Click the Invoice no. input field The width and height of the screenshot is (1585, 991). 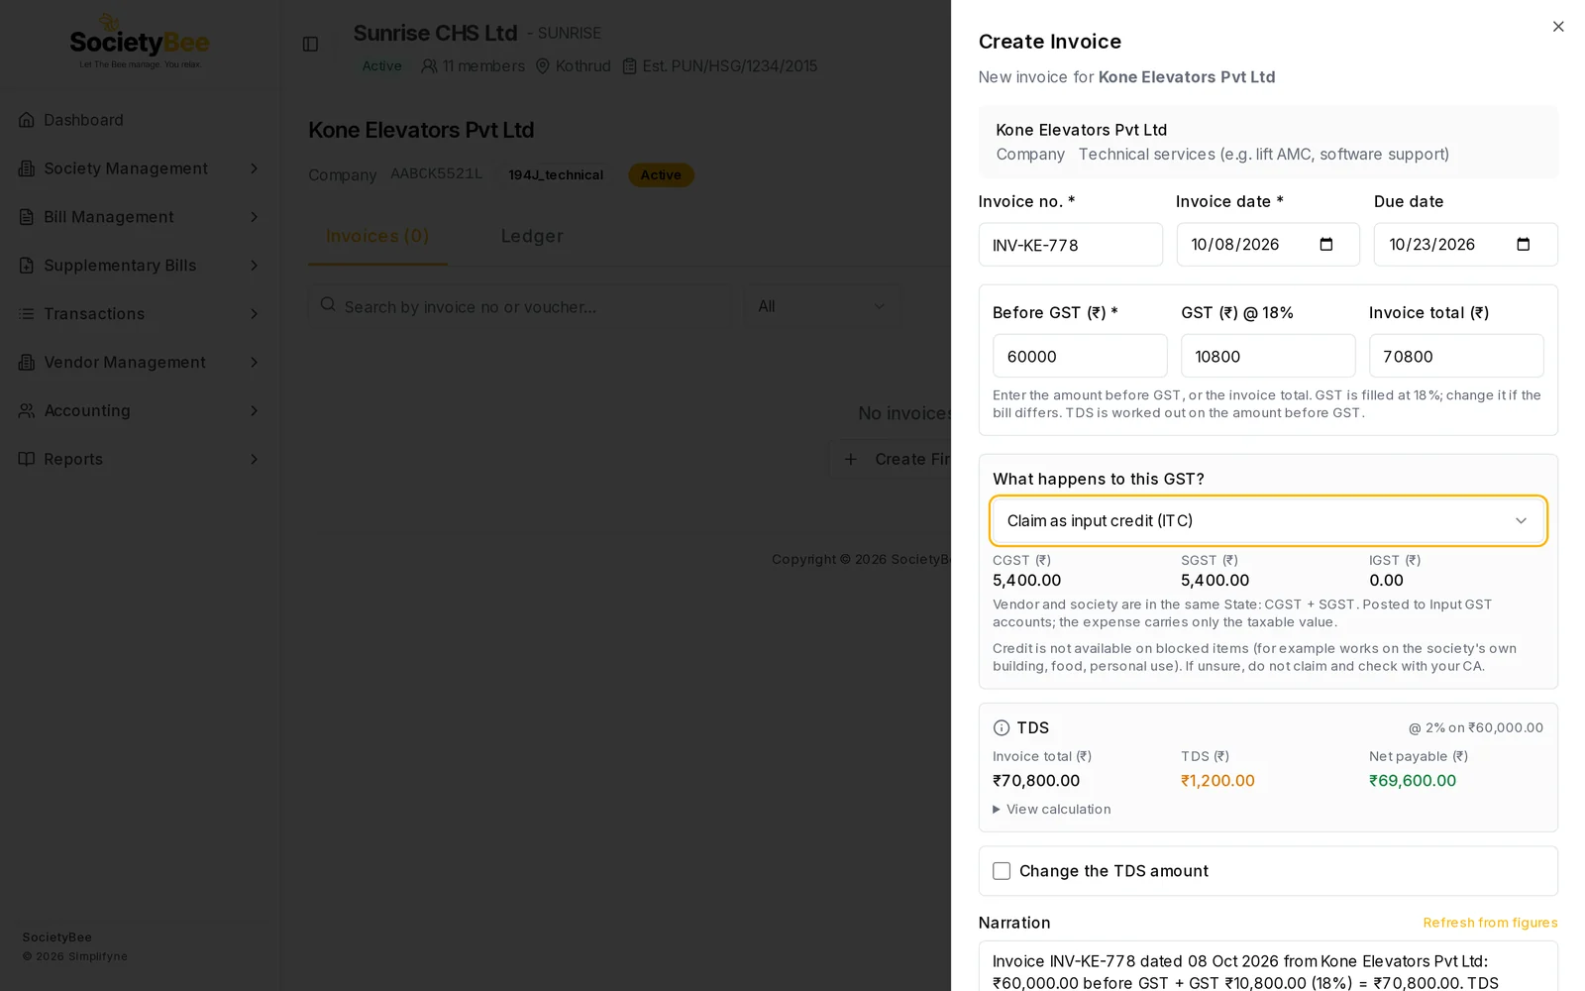(x=1070, y=245)
